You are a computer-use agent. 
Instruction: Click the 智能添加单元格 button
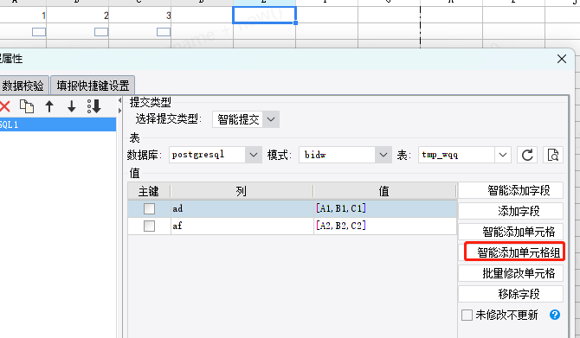click(x=511, y=232)
